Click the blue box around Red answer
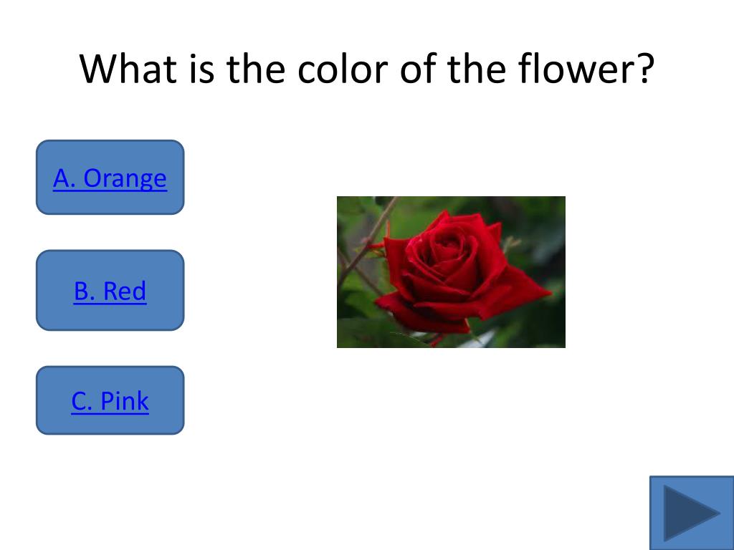The image size is (734, 550). [110, 291]
